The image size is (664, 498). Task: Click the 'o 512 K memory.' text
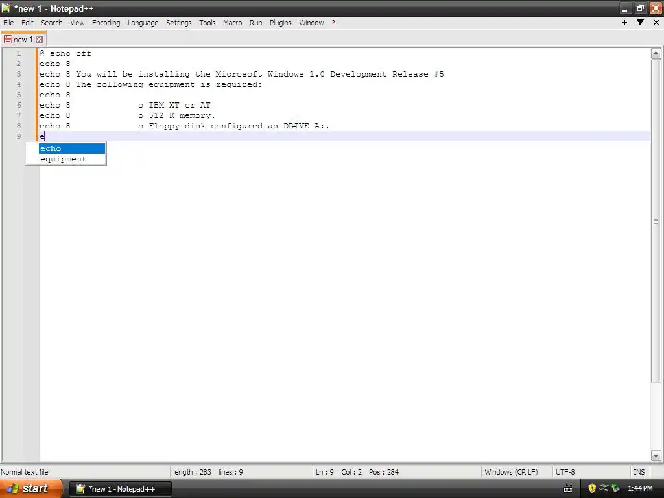pos(176,115)
